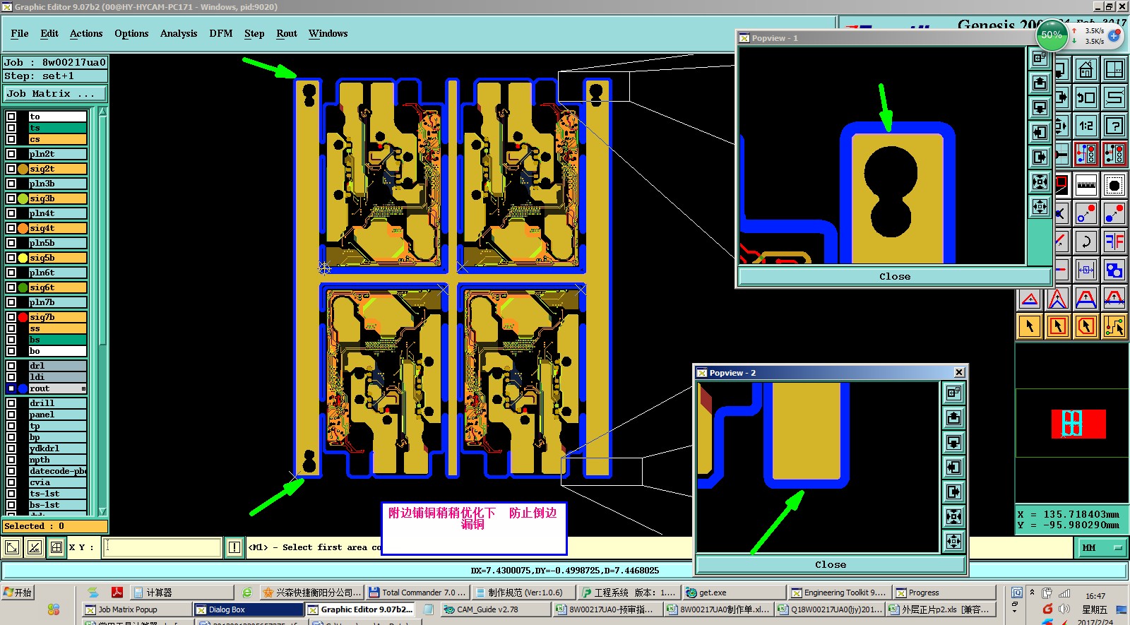The height and width of the screenshot is (625, 1130).
Task: Open the DFM menu
Action: (221, 33)
